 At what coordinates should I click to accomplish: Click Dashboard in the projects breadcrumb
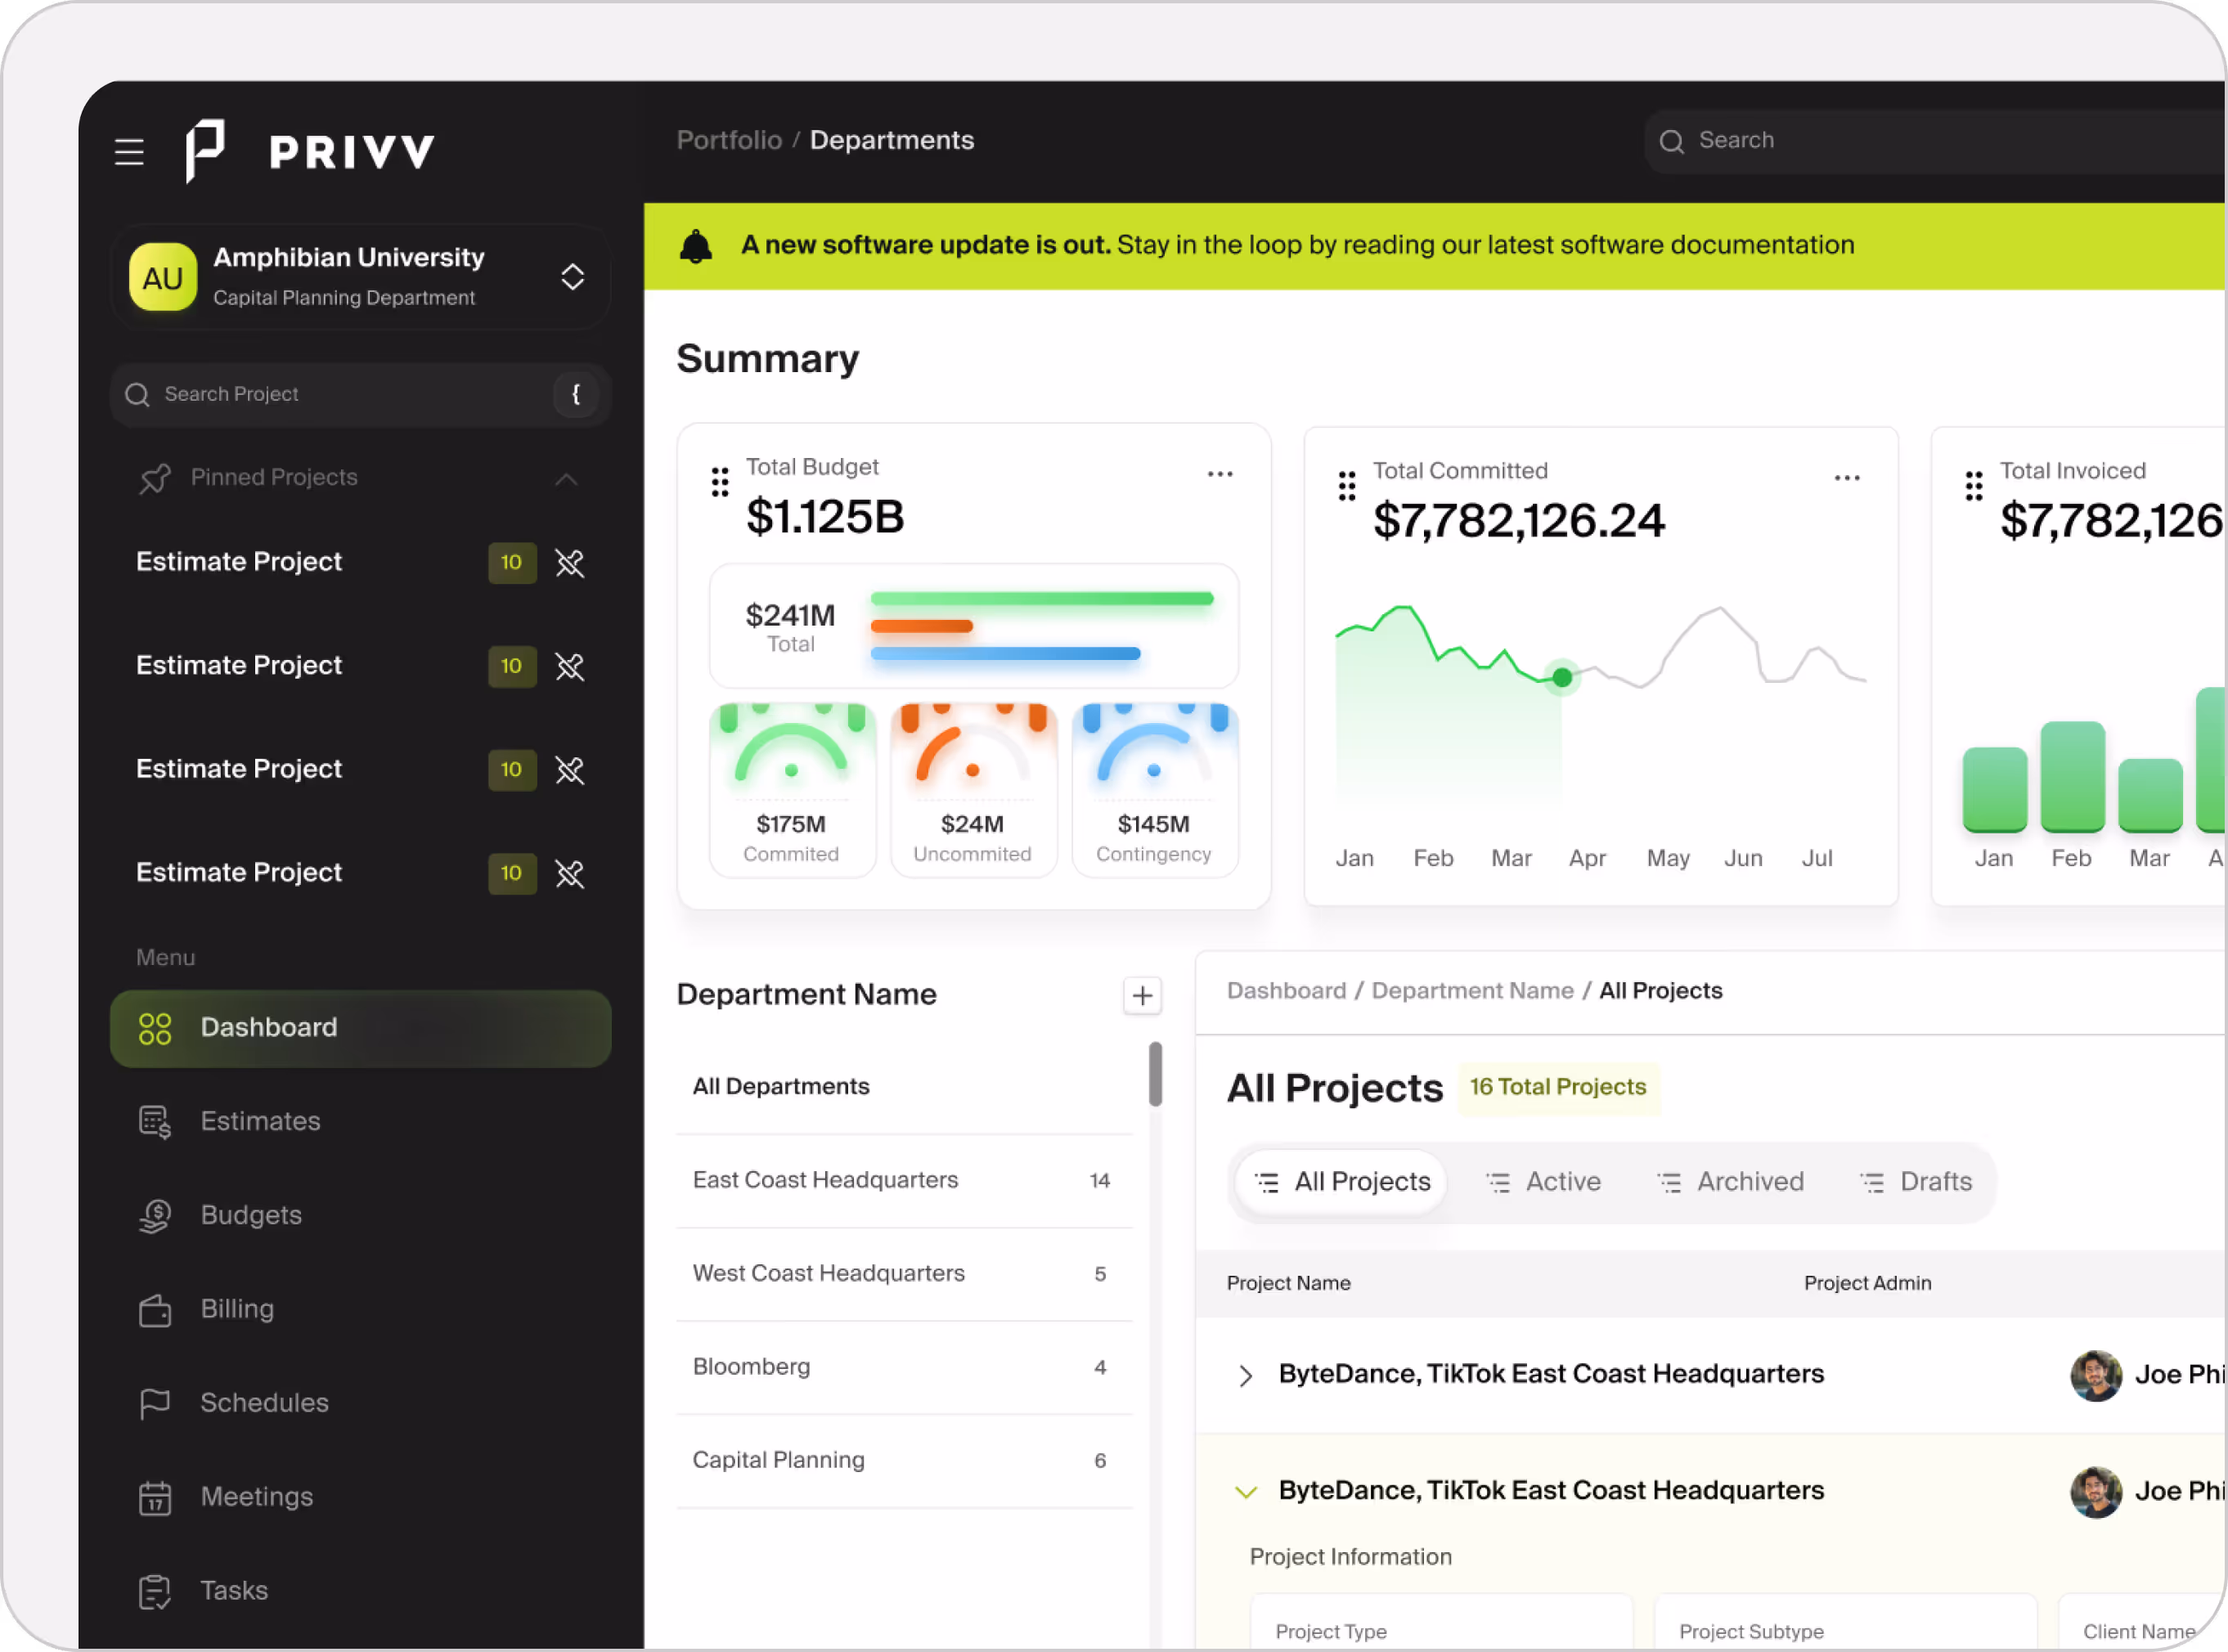point(1286,991)
